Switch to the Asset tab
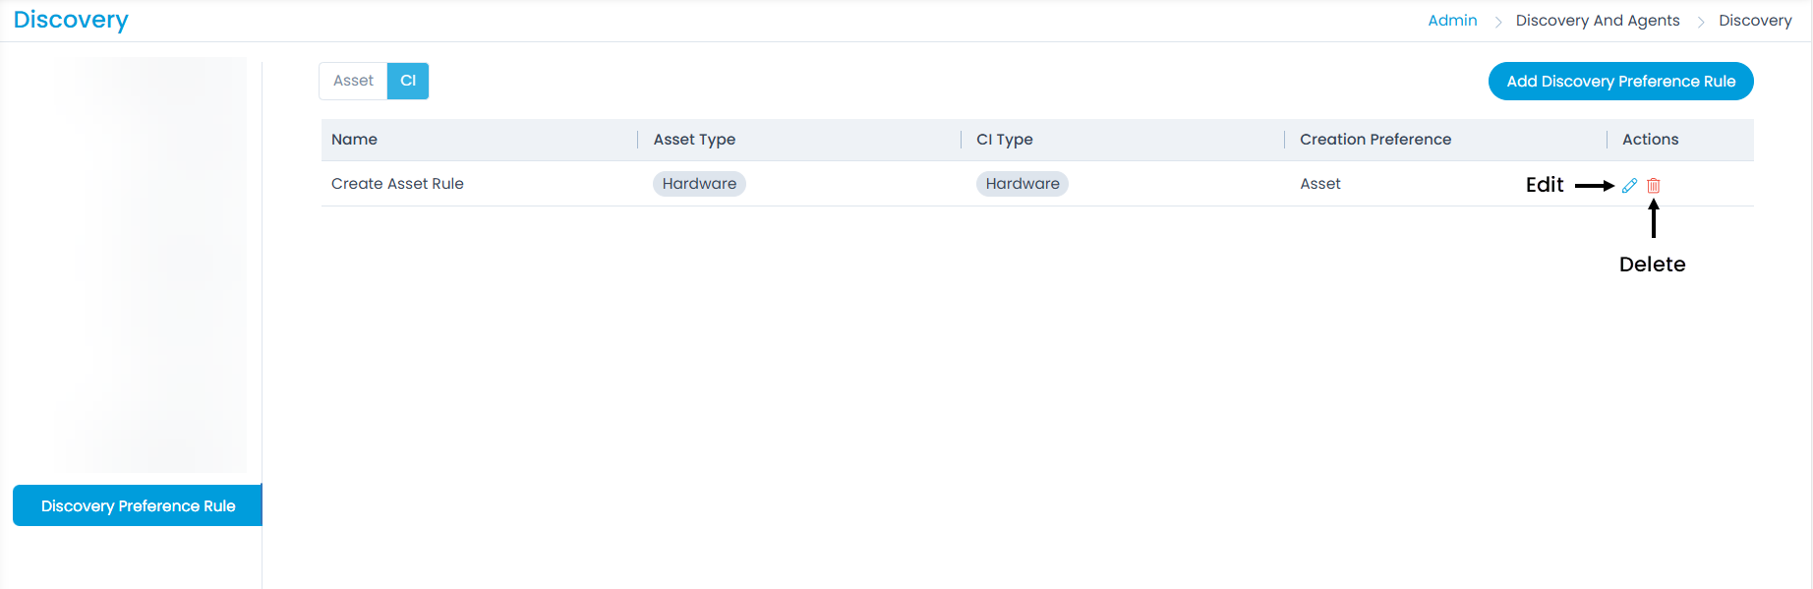 coord(353,81)
